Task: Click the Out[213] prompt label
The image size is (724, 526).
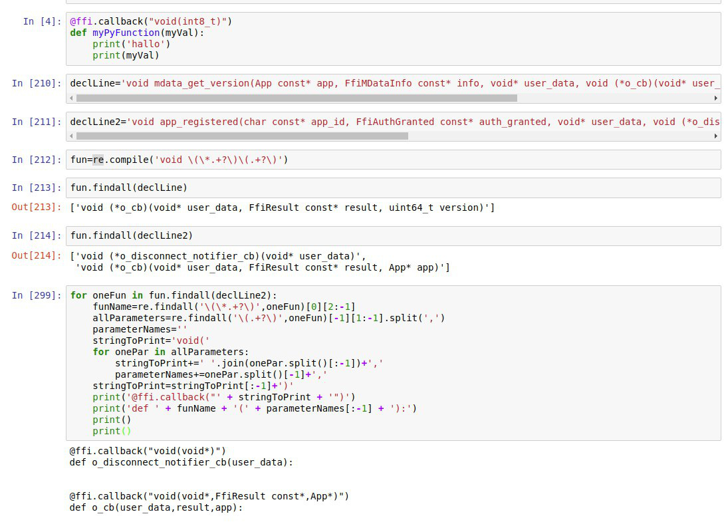Action: tap(36, 207)
